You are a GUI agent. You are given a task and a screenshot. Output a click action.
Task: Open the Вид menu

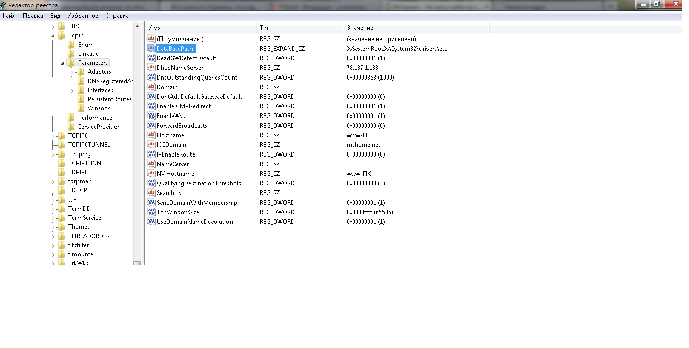tap(55, 16)
